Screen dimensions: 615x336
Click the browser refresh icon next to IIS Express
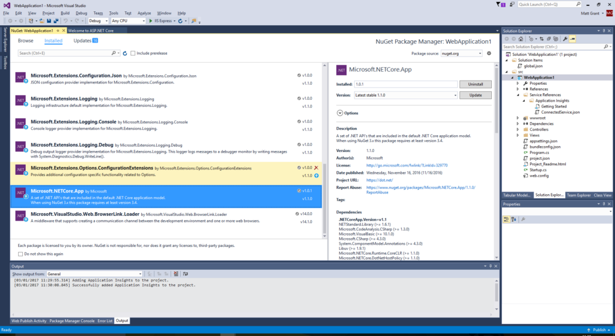coord(180,21)
